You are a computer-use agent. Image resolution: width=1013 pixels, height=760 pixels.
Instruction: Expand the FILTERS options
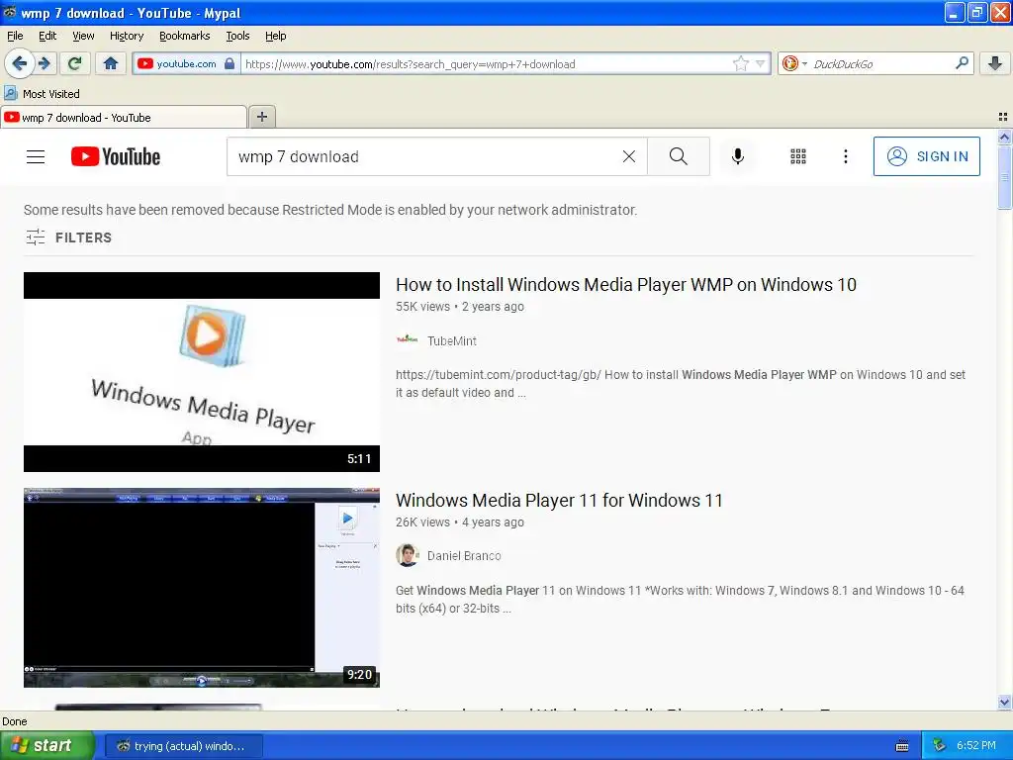(68, 237)
